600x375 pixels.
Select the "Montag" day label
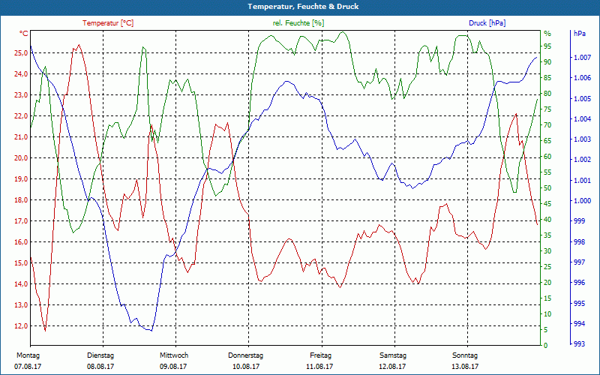[x=28, y=355]
